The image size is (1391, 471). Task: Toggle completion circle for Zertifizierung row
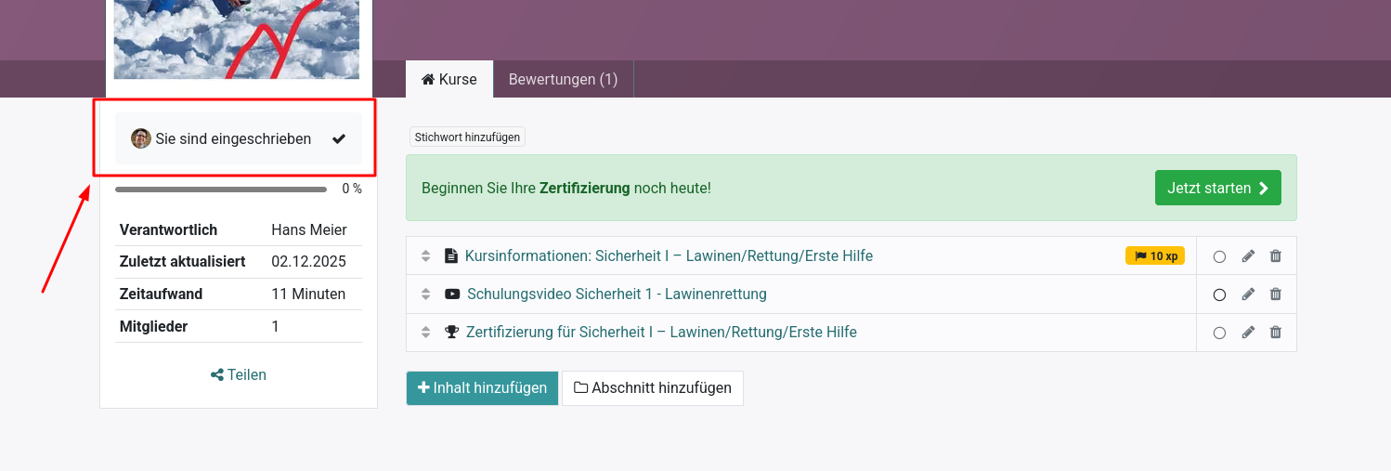click(1219, 333)
